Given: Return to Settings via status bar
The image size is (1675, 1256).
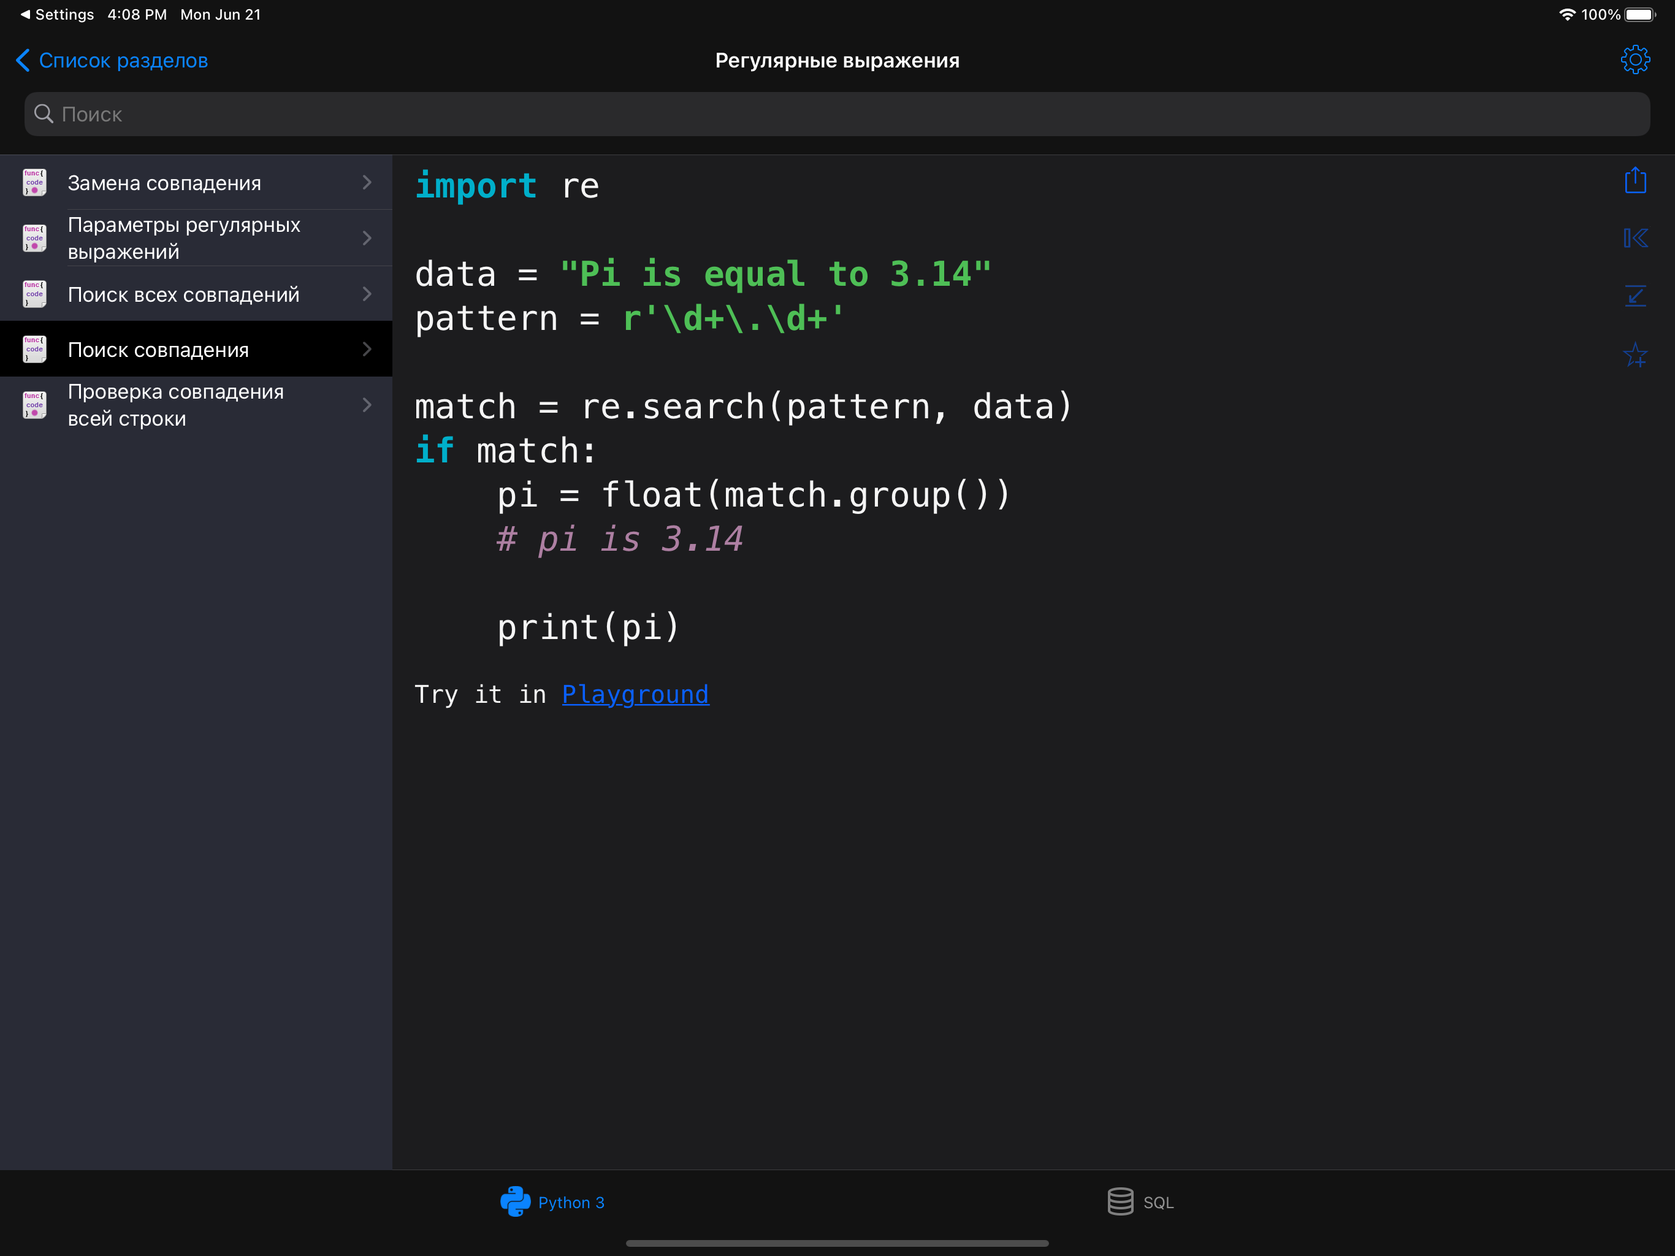Looking at the screenshot, I should point(57,14).
